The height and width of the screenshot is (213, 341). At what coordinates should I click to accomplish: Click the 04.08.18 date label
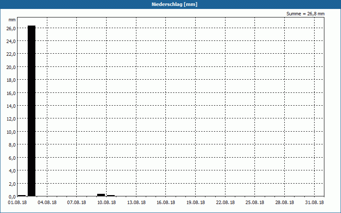click(47, 203)
